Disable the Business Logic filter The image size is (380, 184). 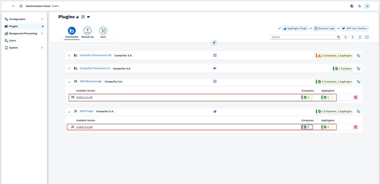point(311,28)
